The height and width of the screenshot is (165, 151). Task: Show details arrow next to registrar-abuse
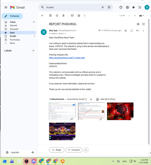65,34
